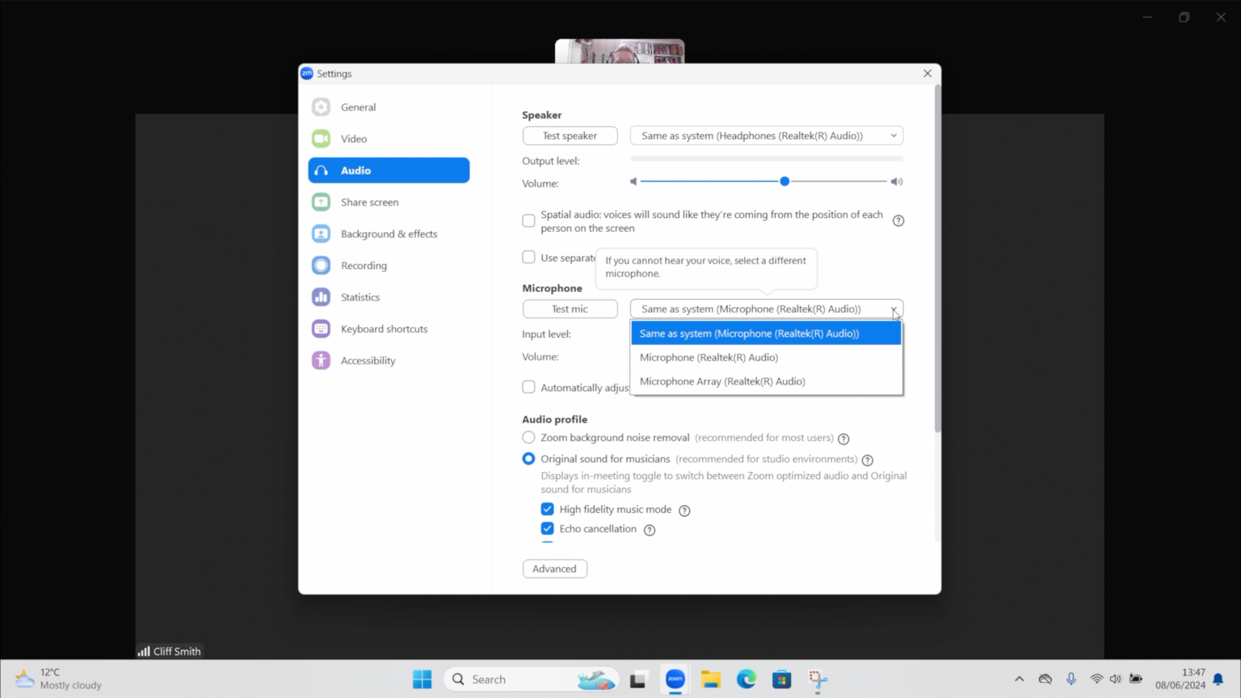The height and width of the screenshot is (698, 1241).
Task: Click the Recording icon in sidebar
Action: [x=321, y=266]
